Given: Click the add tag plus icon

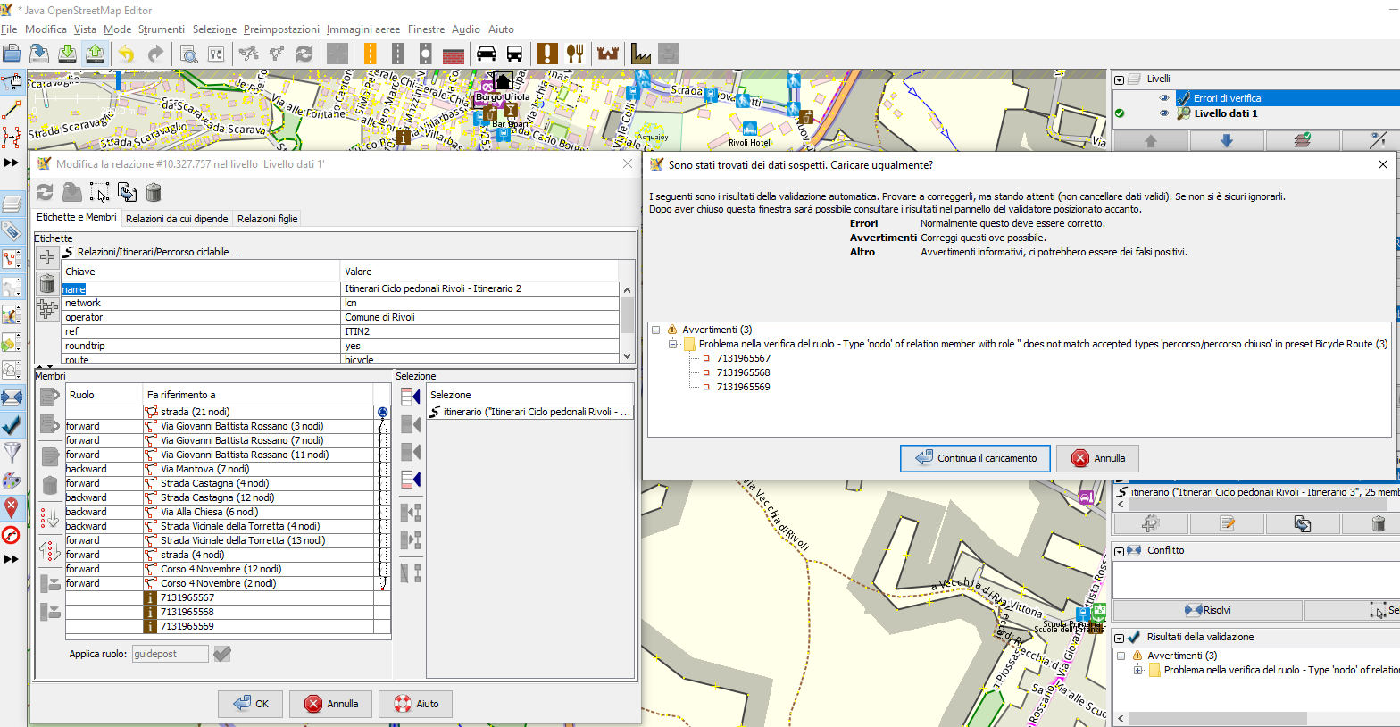Looking at the screenshot, I should [48, 257].
